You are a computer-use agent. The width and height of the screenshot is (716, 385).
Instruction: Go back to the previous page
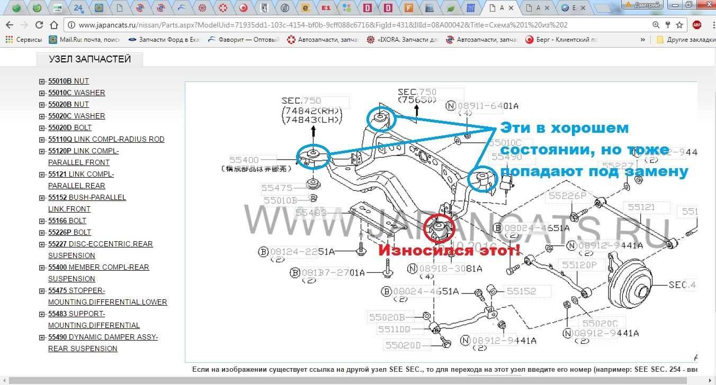pyautogui.click(x=9, y=25)
